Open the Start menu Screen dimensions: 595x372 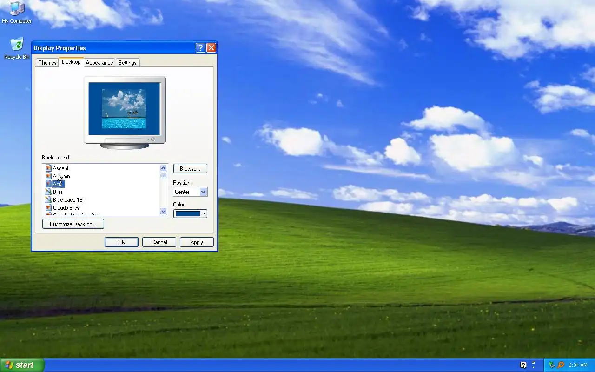point(22,365)
